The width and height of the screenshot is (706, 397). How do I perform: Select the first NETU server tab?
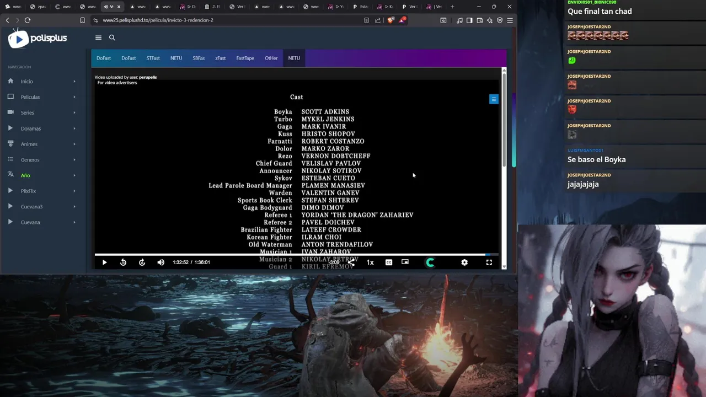(x=176, y=58)
